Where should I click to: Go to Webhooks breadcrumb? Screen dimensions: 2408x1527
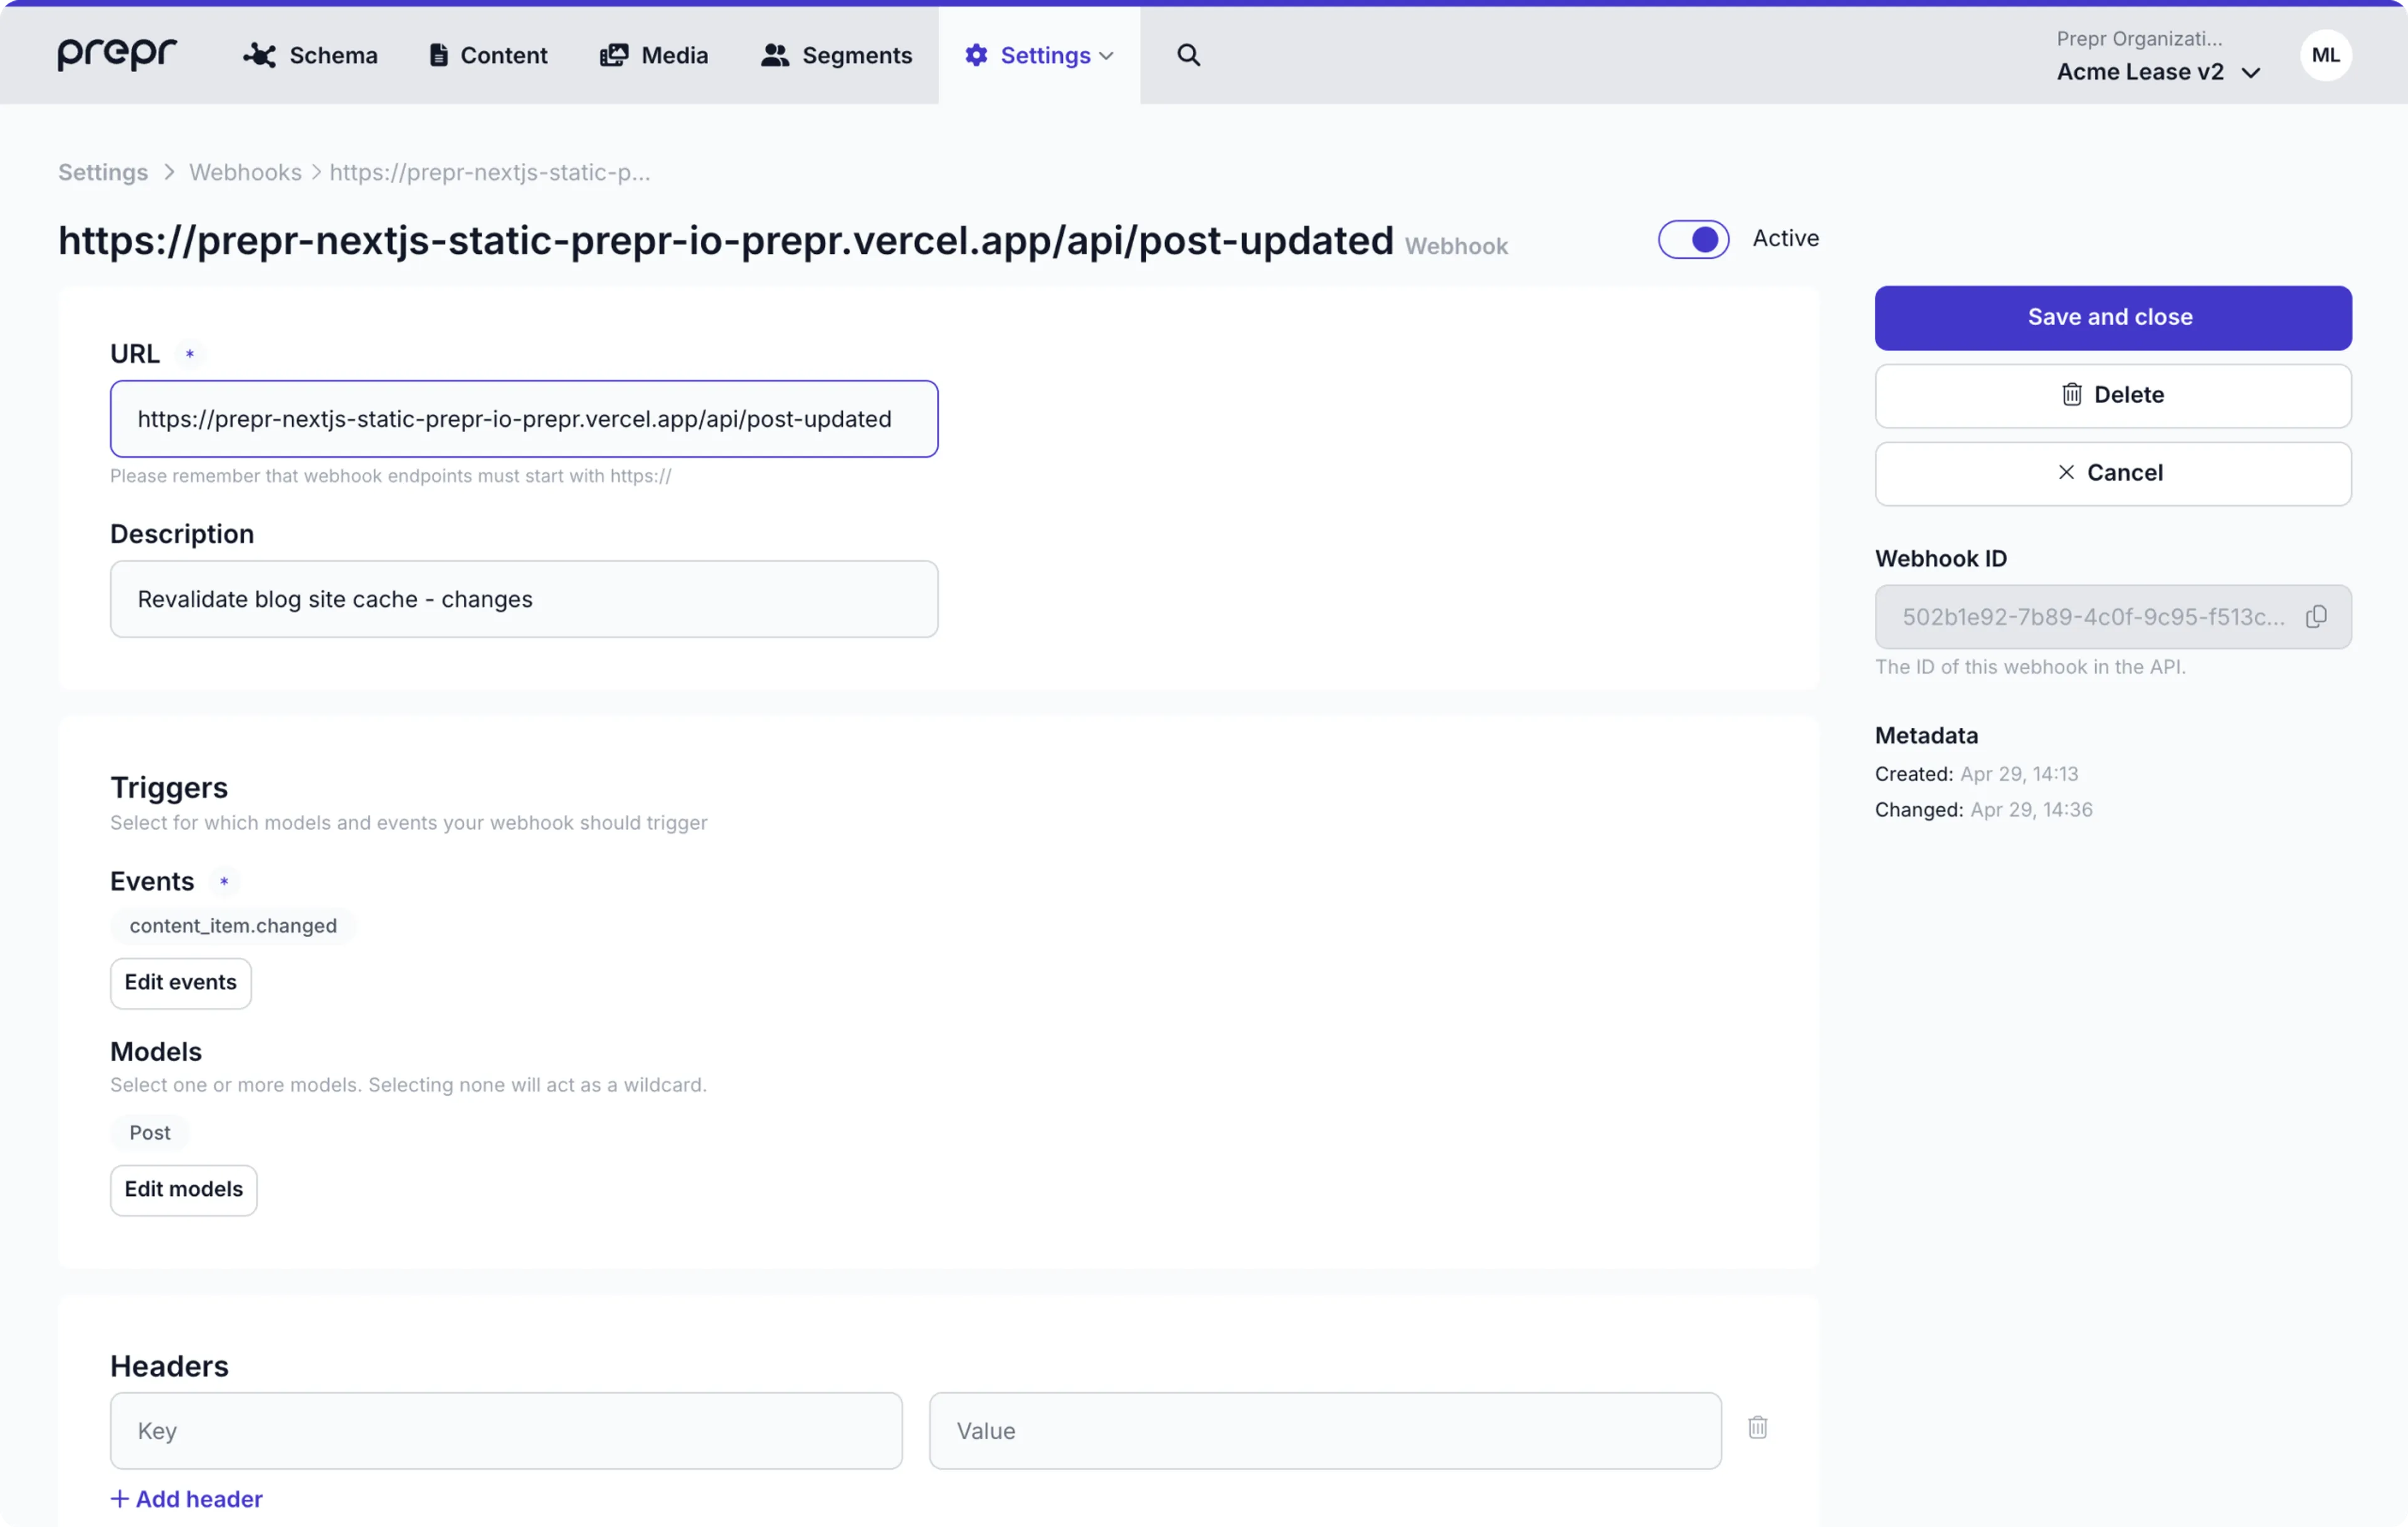point(245,172)
